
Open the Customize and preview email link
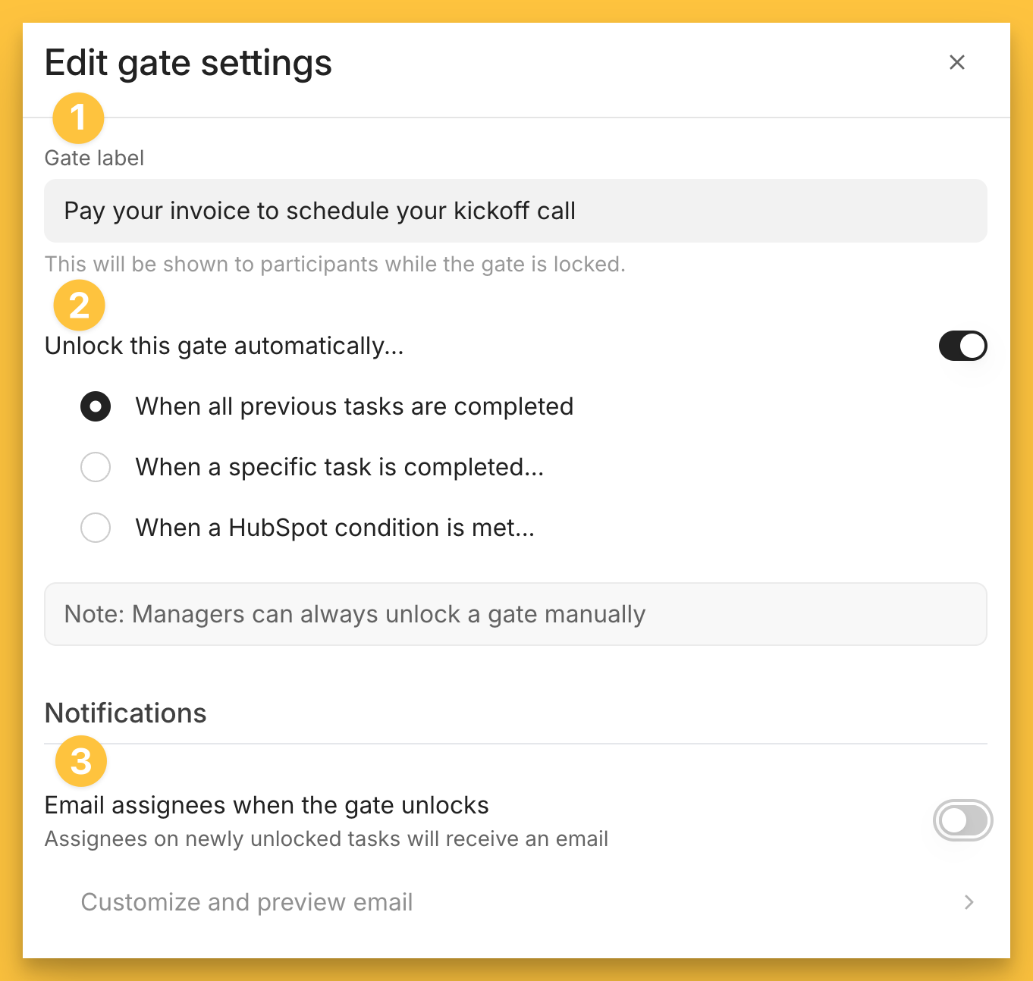click(246, 902)
